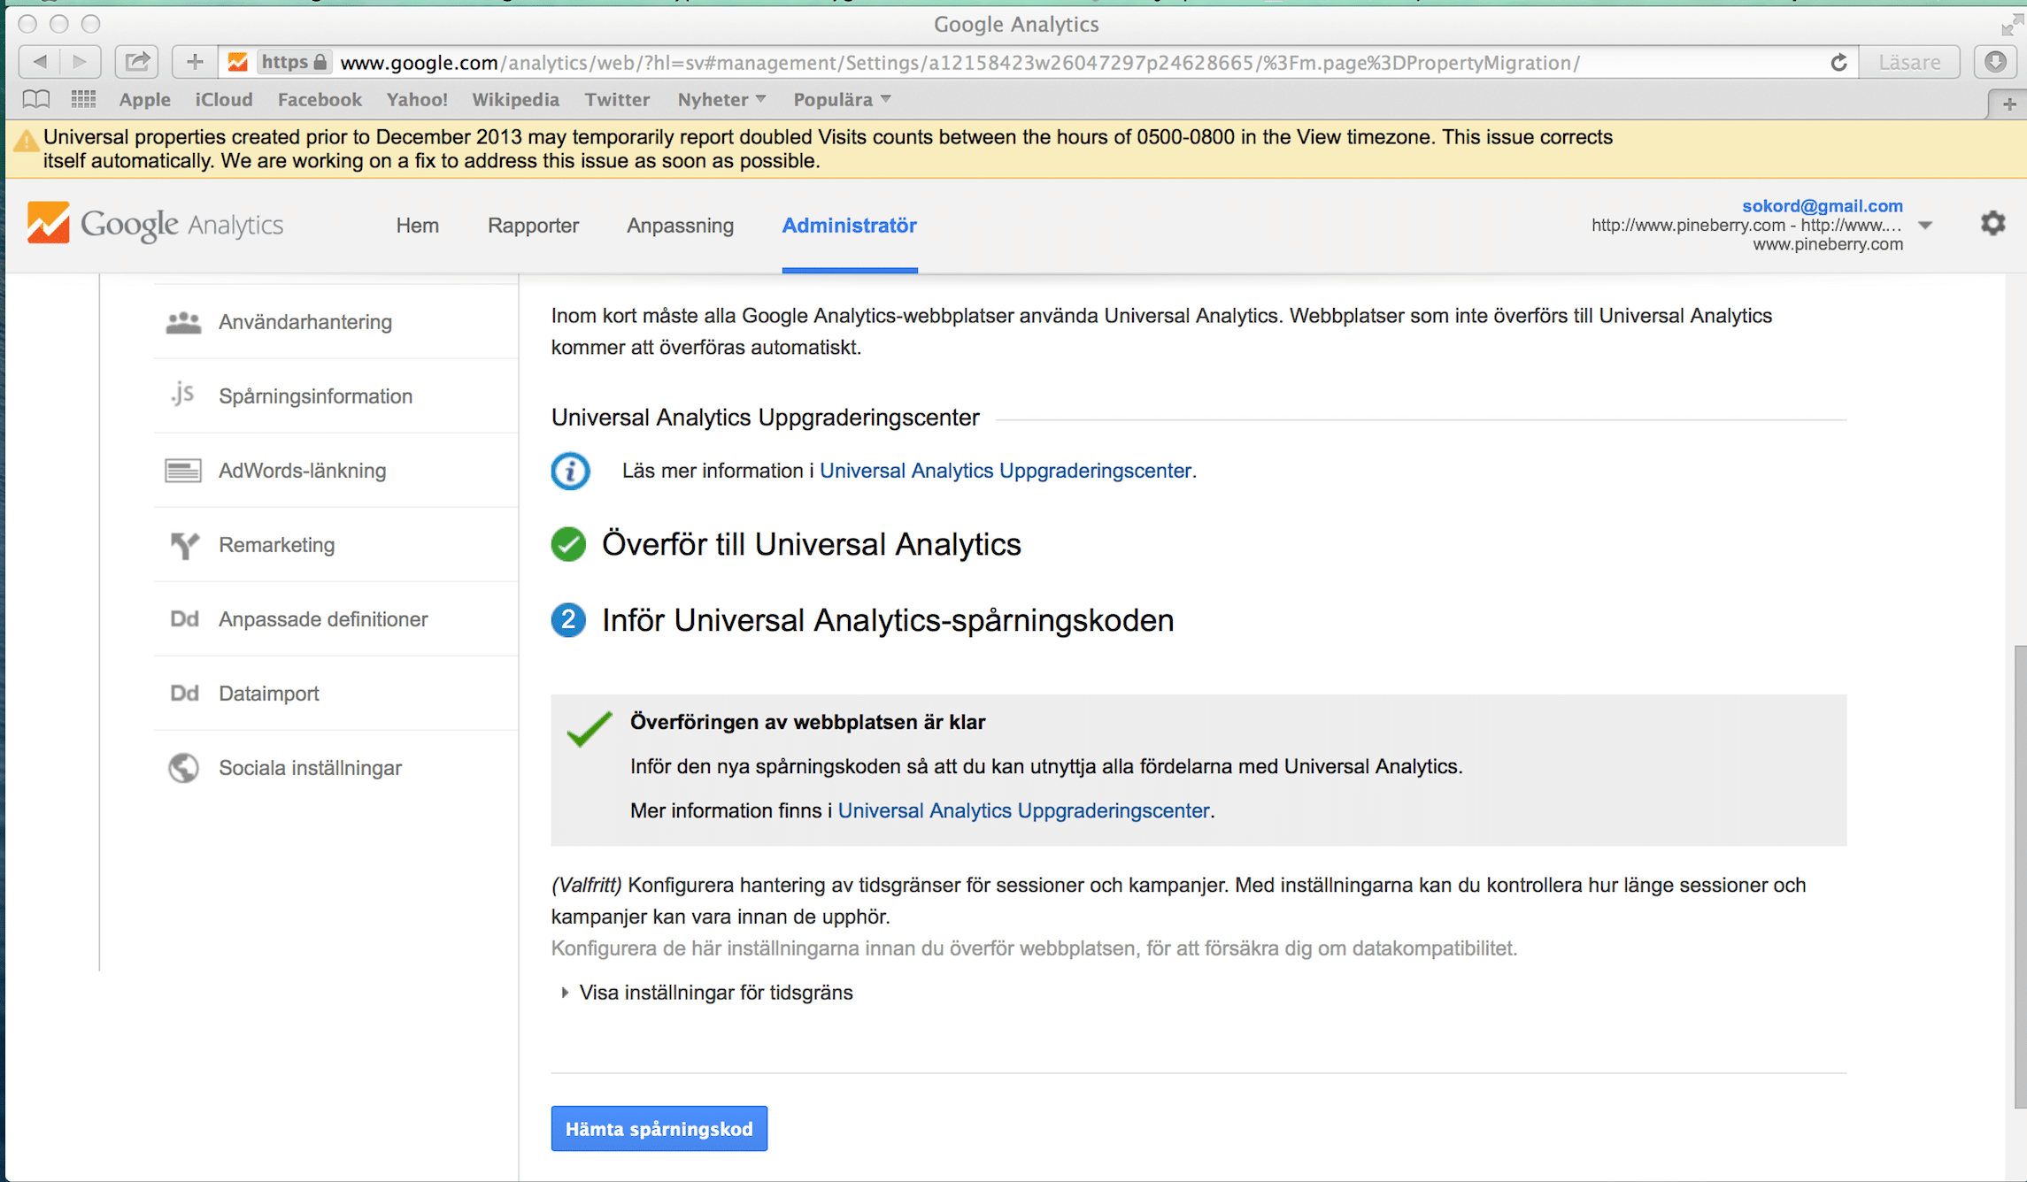Screen dimensions: 2027x1182
Task: Click the Användarhantering people icon
Action: pyautogui.click(x=183, y=322)
